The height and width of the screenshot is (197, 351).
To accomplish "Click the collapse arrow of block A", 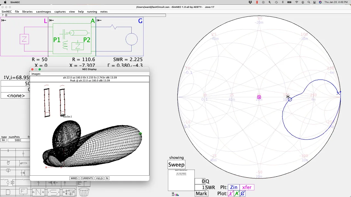I will [51, 20].
